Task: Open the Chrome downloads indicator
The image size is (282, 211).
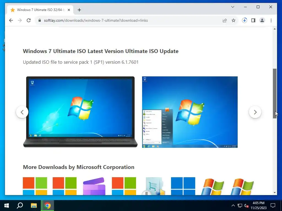Action: [x=245, y=20]
